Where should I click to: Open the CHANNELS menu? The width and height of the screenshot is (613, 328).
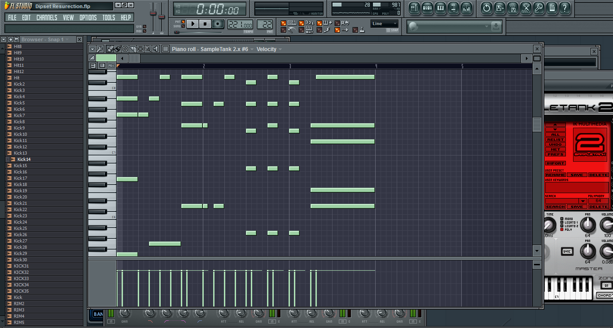coord(47,17)
